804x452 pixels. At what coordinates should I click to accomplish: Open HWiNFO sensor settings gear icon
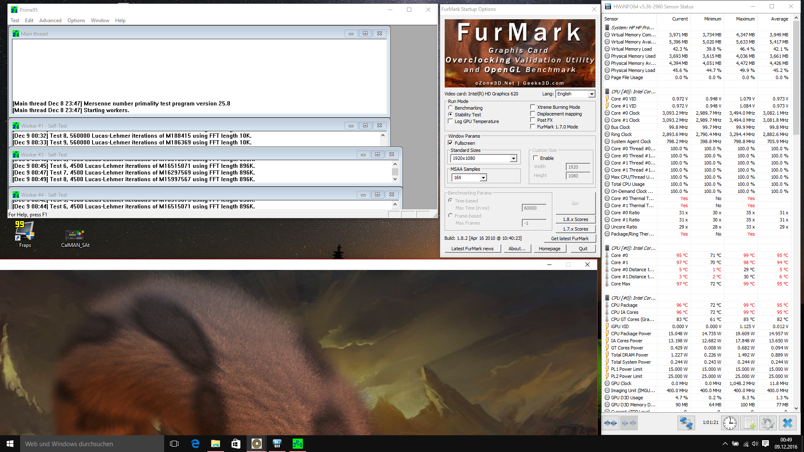click(768, 423)
